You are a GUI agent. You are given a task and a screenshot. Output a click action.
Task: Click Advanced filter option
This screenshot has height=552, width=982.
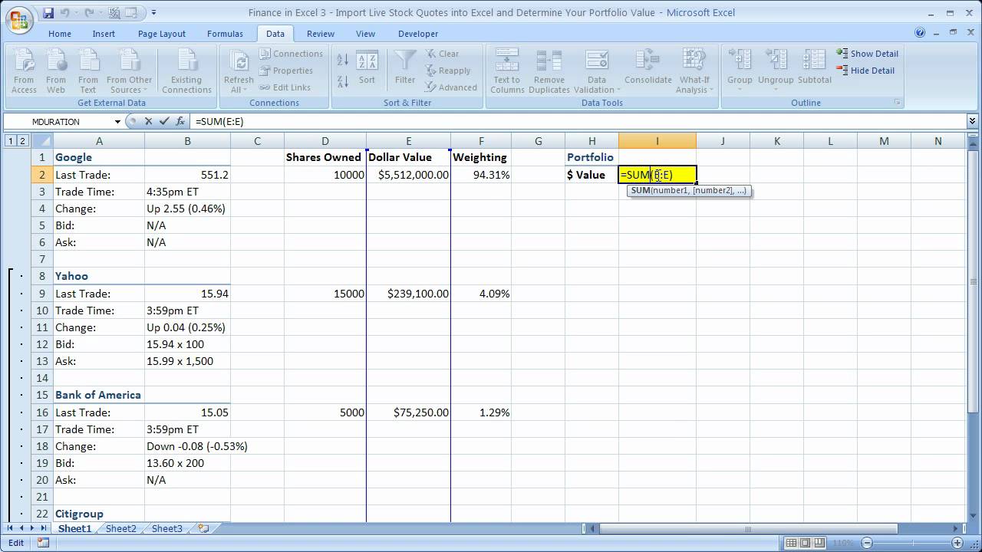pyautogui.click(x=451, y=87)
